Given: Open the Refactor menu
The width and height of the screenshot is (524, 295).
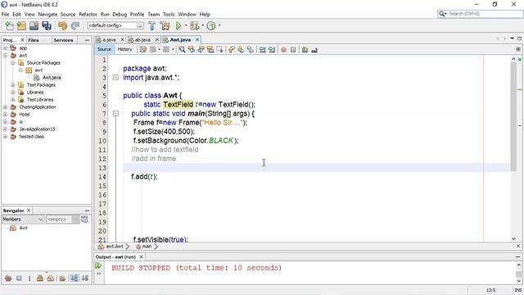Looking at the screenshot, I should [88, 15].
